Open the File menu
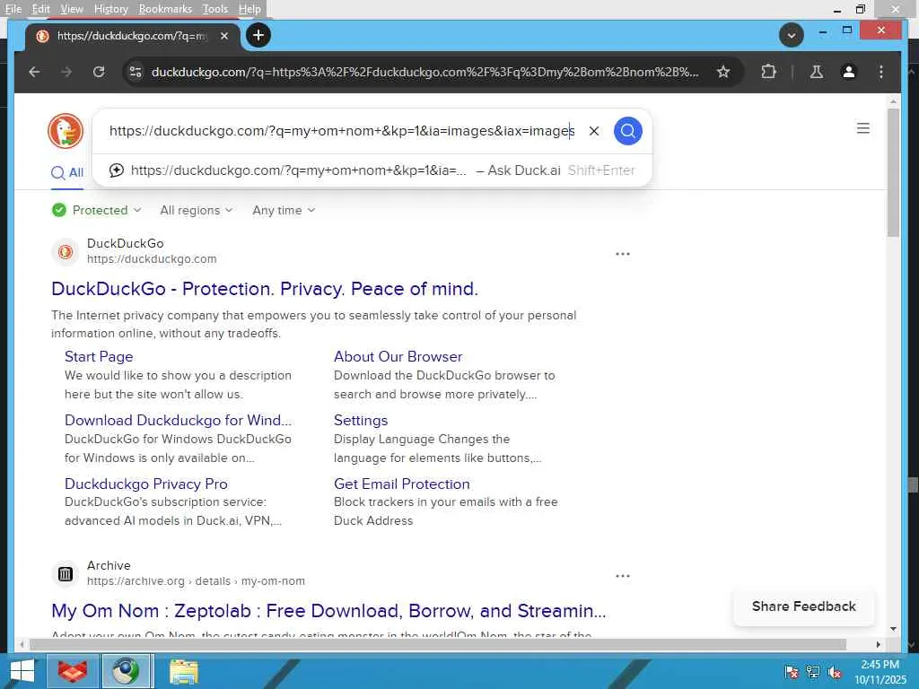This screenshot has width=919, height=689. point(13,9)
